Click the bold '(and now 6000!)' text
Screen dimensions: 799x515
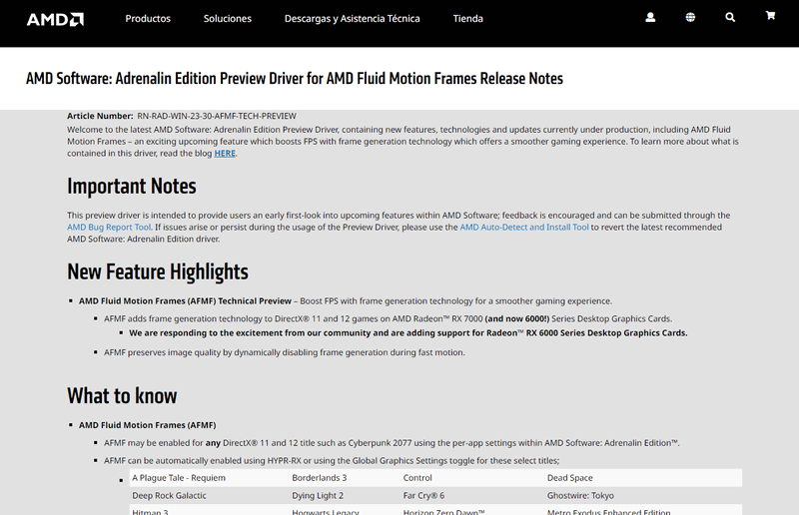pos(516,319)
